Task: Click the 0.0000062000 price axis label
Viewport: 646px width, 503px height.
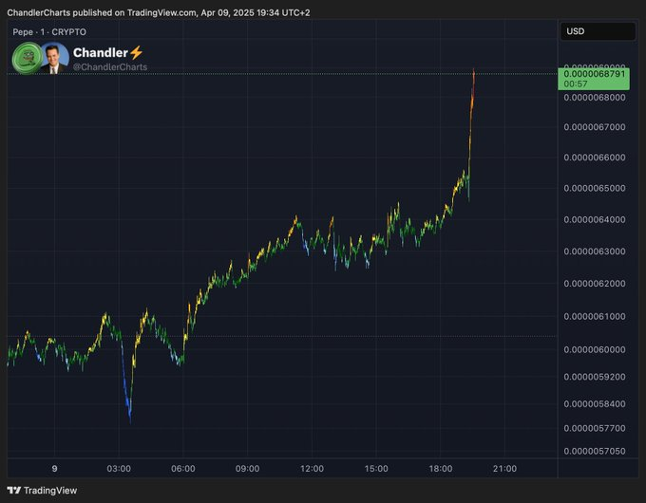Action: [x=594, y=284]
